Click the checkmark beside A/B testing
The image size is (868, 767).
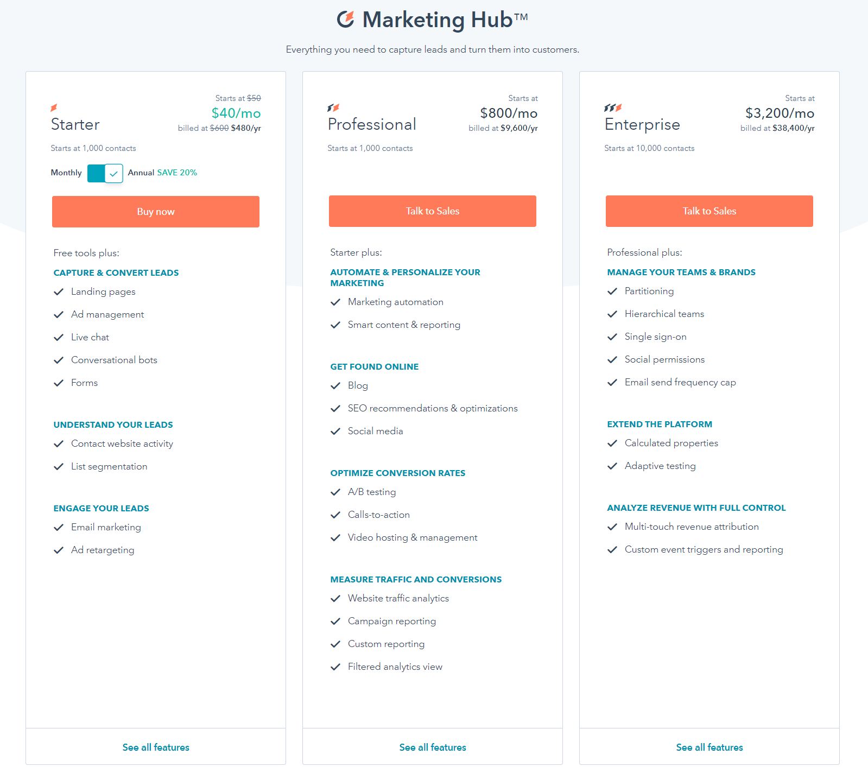tap(335, 492)
